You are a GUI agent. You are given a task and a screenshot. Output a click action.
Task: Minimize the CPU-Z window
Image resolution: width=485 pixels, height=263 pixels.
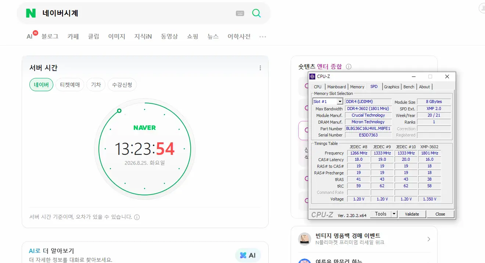coord(414,77)
